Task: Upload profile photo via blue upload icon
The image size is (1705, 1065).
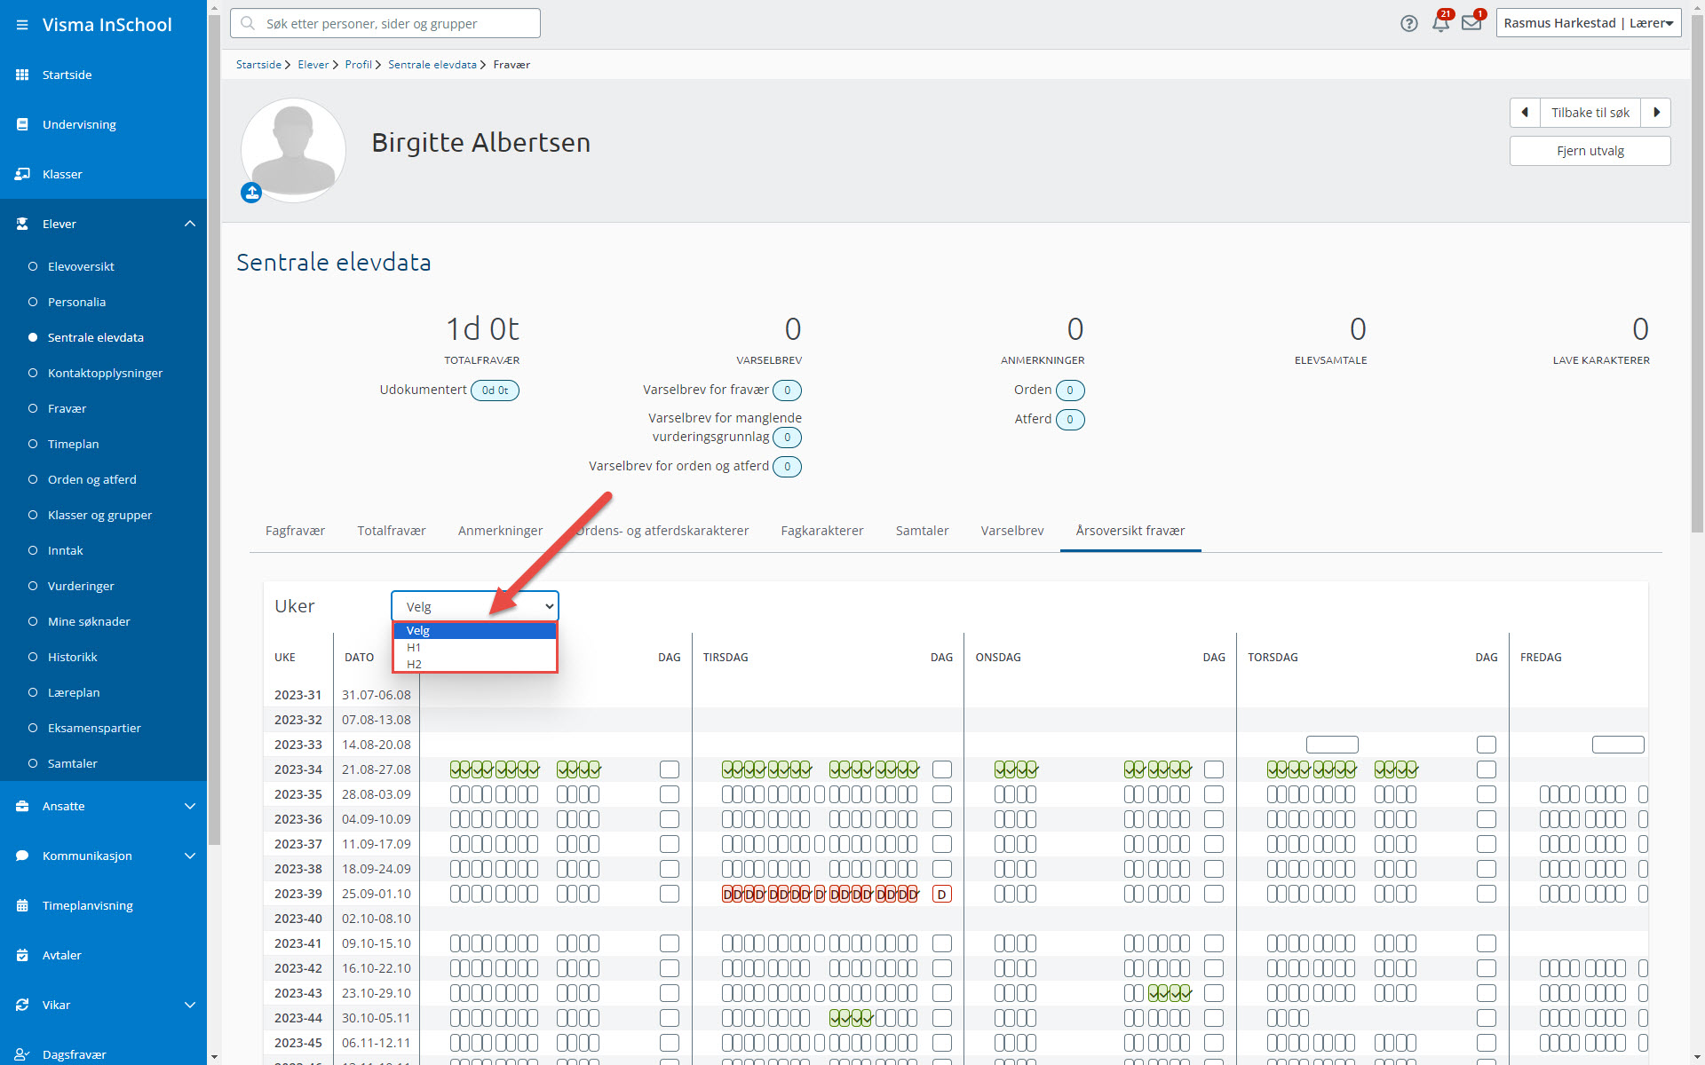Action: [251, 193]
